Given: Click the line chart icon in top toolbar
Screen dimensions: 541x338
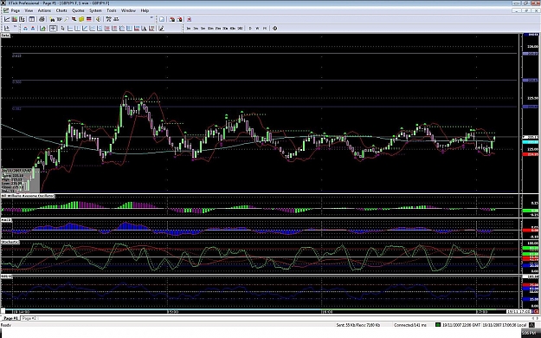Looking at the screenshot, I should click(7, 19).
